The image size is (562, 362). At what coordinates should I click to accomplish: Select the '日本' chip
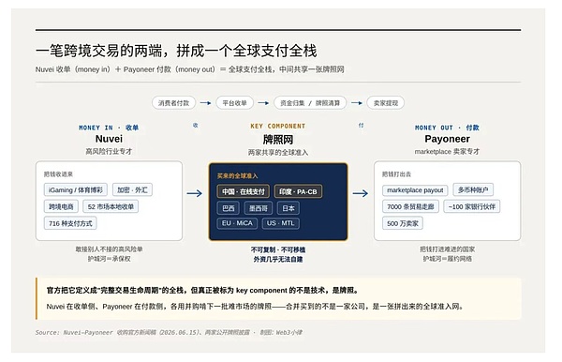288,208
